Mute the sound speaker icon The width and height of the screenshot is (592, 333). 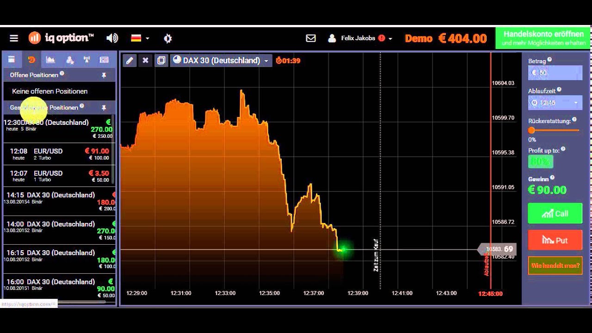112,38
